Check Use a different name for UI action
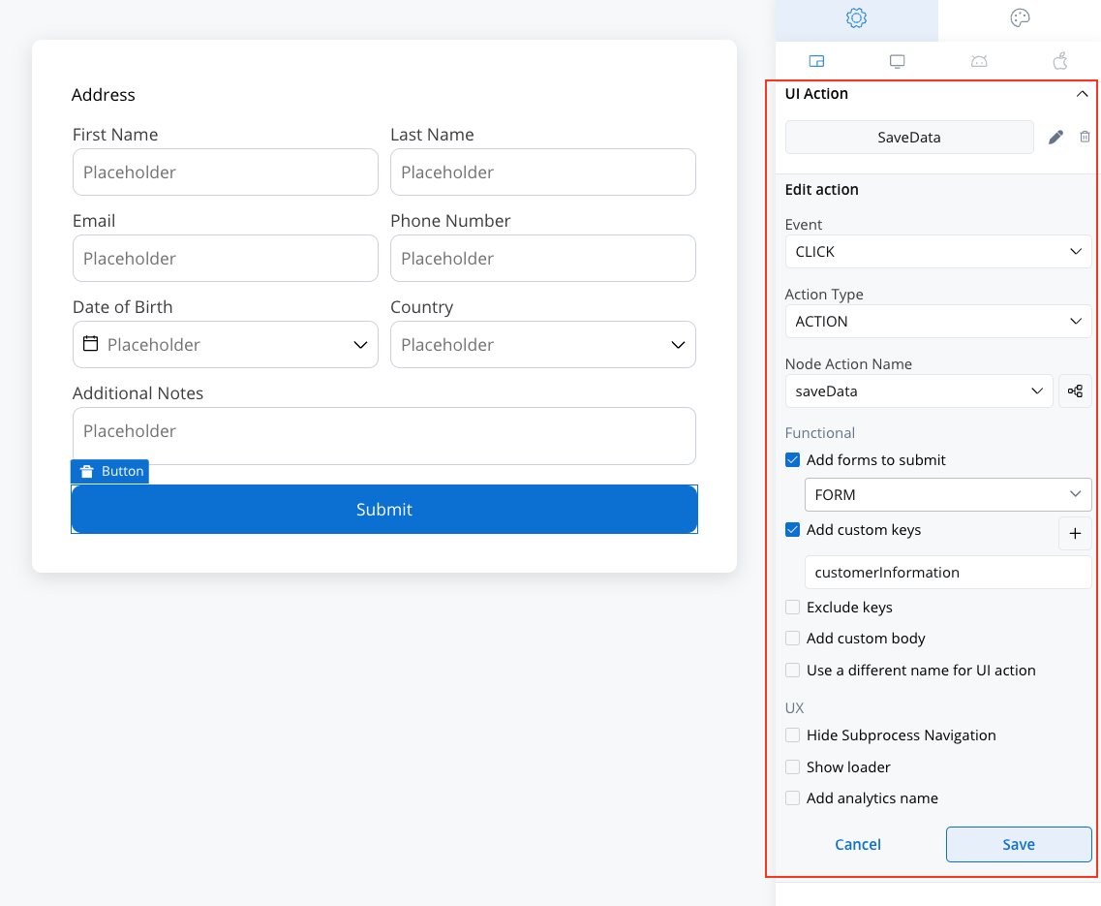This screenshot has height=906, width=1101. click(793, 671)
